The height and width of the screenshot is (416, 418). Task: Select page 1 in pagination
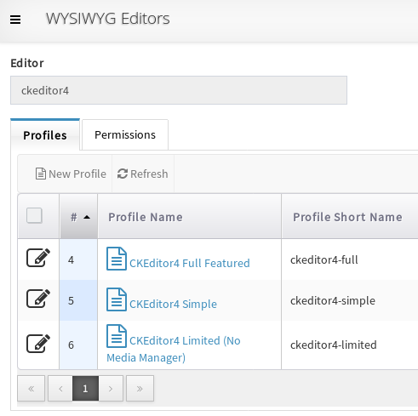[85, 389]
